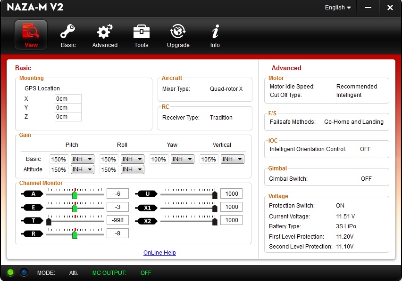Expand Basic Yaw gain INH dropdown
The width and height of the screenshot is (402, 281).
182,159
